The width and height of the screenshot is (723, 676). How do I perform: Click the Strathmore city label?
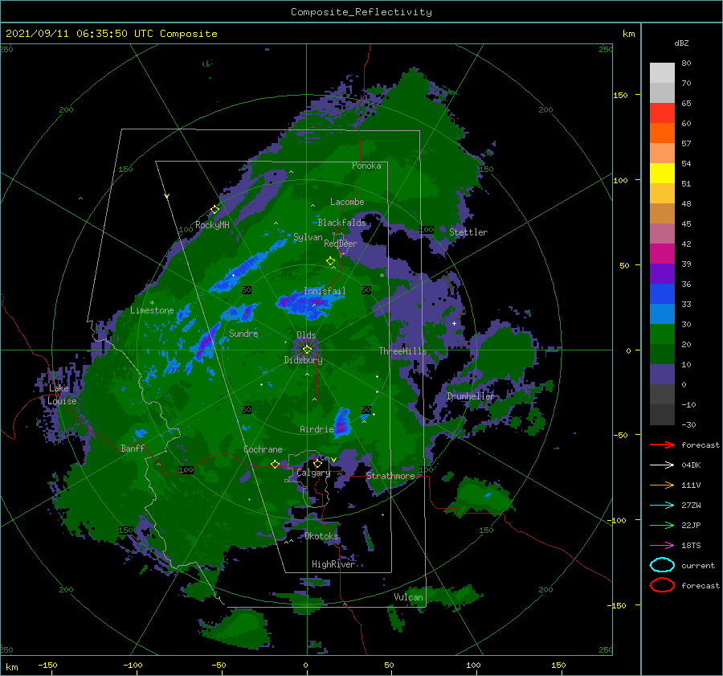(x=390, y=476)
